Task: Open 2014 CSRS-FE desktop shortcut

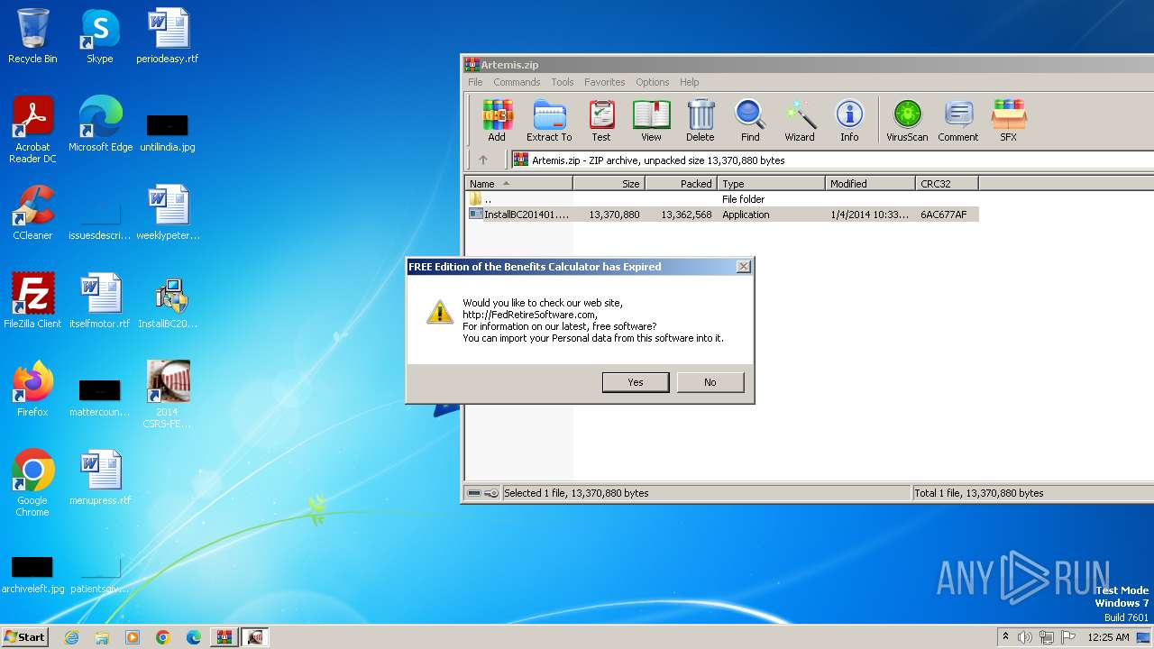Action: (168, 395)
